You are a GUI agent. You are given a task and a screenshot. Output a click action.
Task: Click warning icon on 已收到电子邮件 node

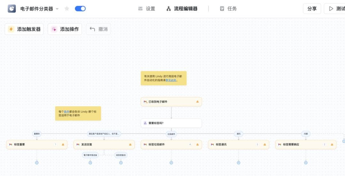click(197, 102)
